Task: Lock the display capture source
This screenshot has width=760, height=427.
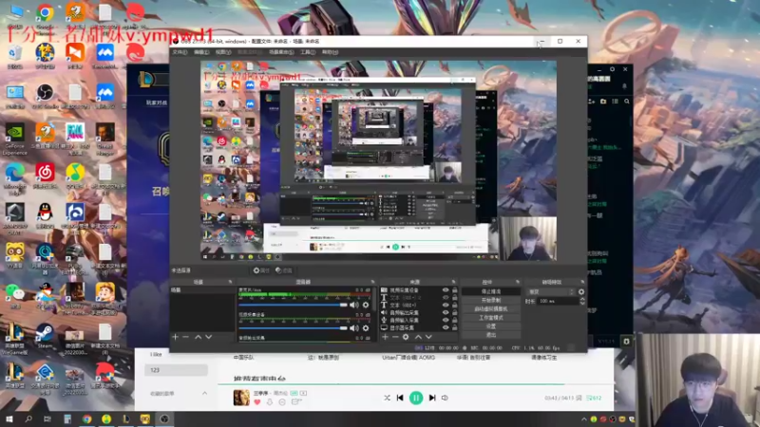Action: coord(455,327)
